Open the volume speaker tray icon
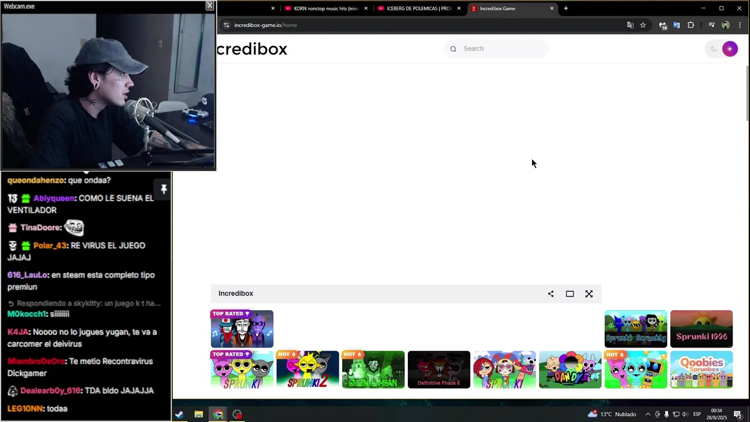750x422 pixels. click(x=685, y=414)
